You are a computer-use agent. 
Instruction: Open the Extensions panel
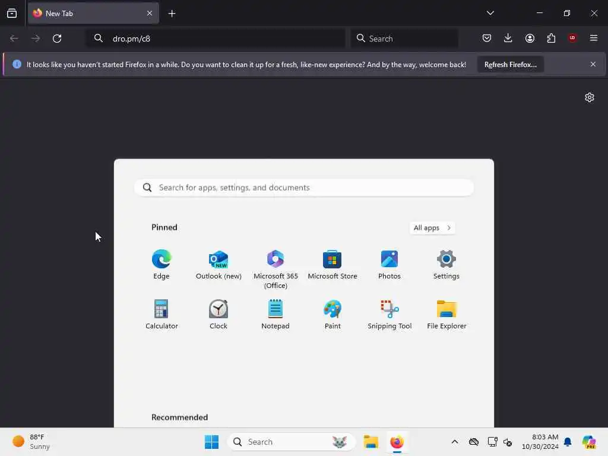coord(551,38)
